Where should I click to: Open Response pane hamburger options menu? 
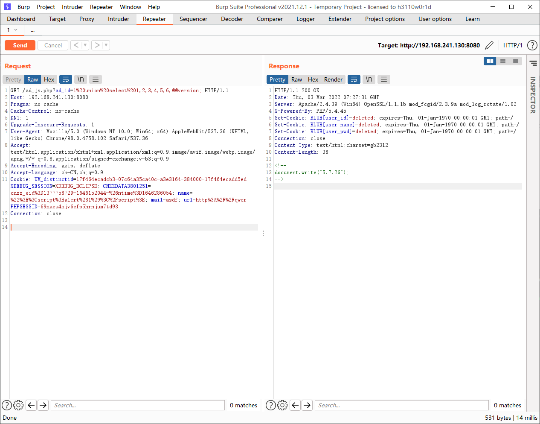(x=384, y=79)
